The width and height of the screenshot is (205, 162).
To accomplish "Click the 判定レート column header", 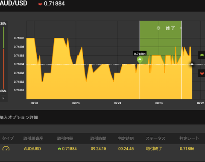I will click(189, 138).
